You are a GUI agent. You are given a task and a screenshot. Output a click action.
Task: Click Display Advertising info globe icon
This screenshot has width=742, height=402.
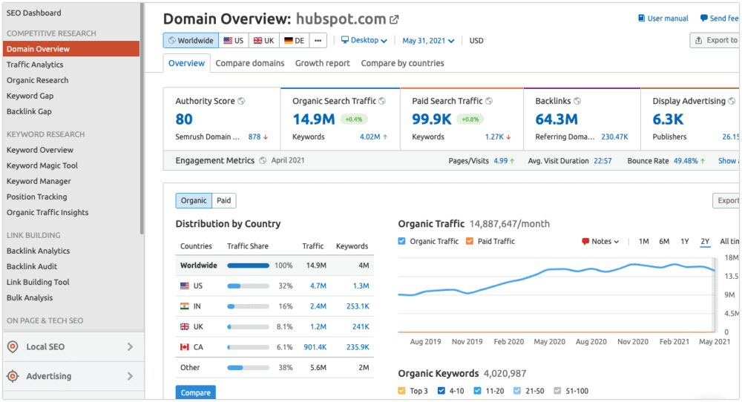tap(732, 101)
